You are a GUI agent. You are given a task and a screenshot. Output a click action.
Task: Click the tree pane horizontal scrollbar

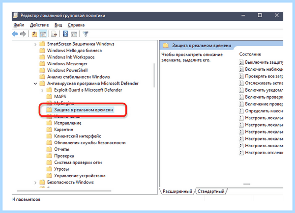pos(64,191)
